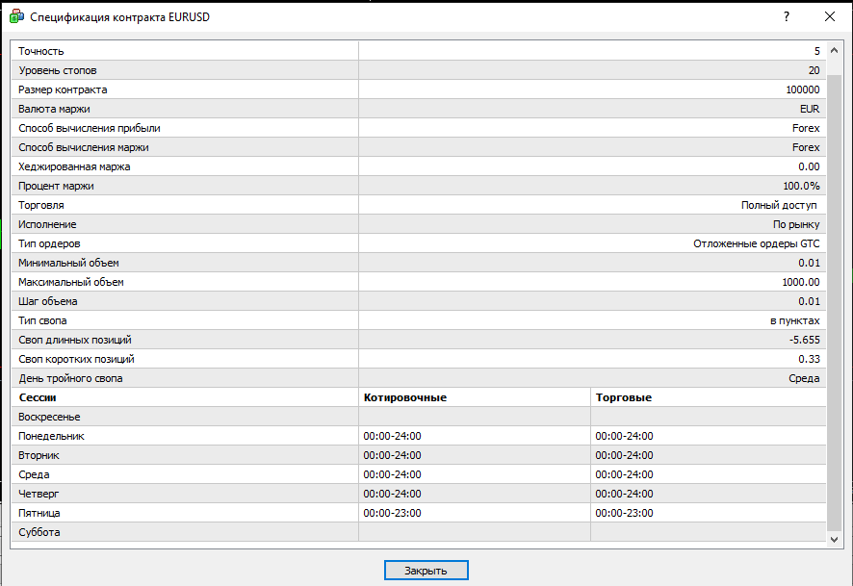Select the Процент маржи label
Viewport: 853px width, 586px height.
(56, 186)
